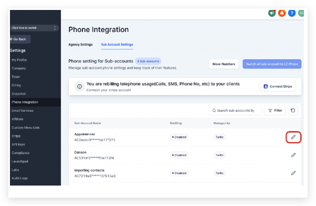This screenshot has width=316, height=206.
Task: Click Switch all sub-account to LC Phone
Action: (272, 64)
